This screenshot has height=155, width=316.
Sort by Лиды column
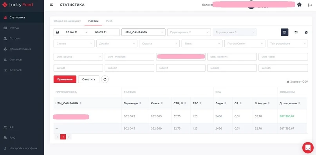pos(225,103)
